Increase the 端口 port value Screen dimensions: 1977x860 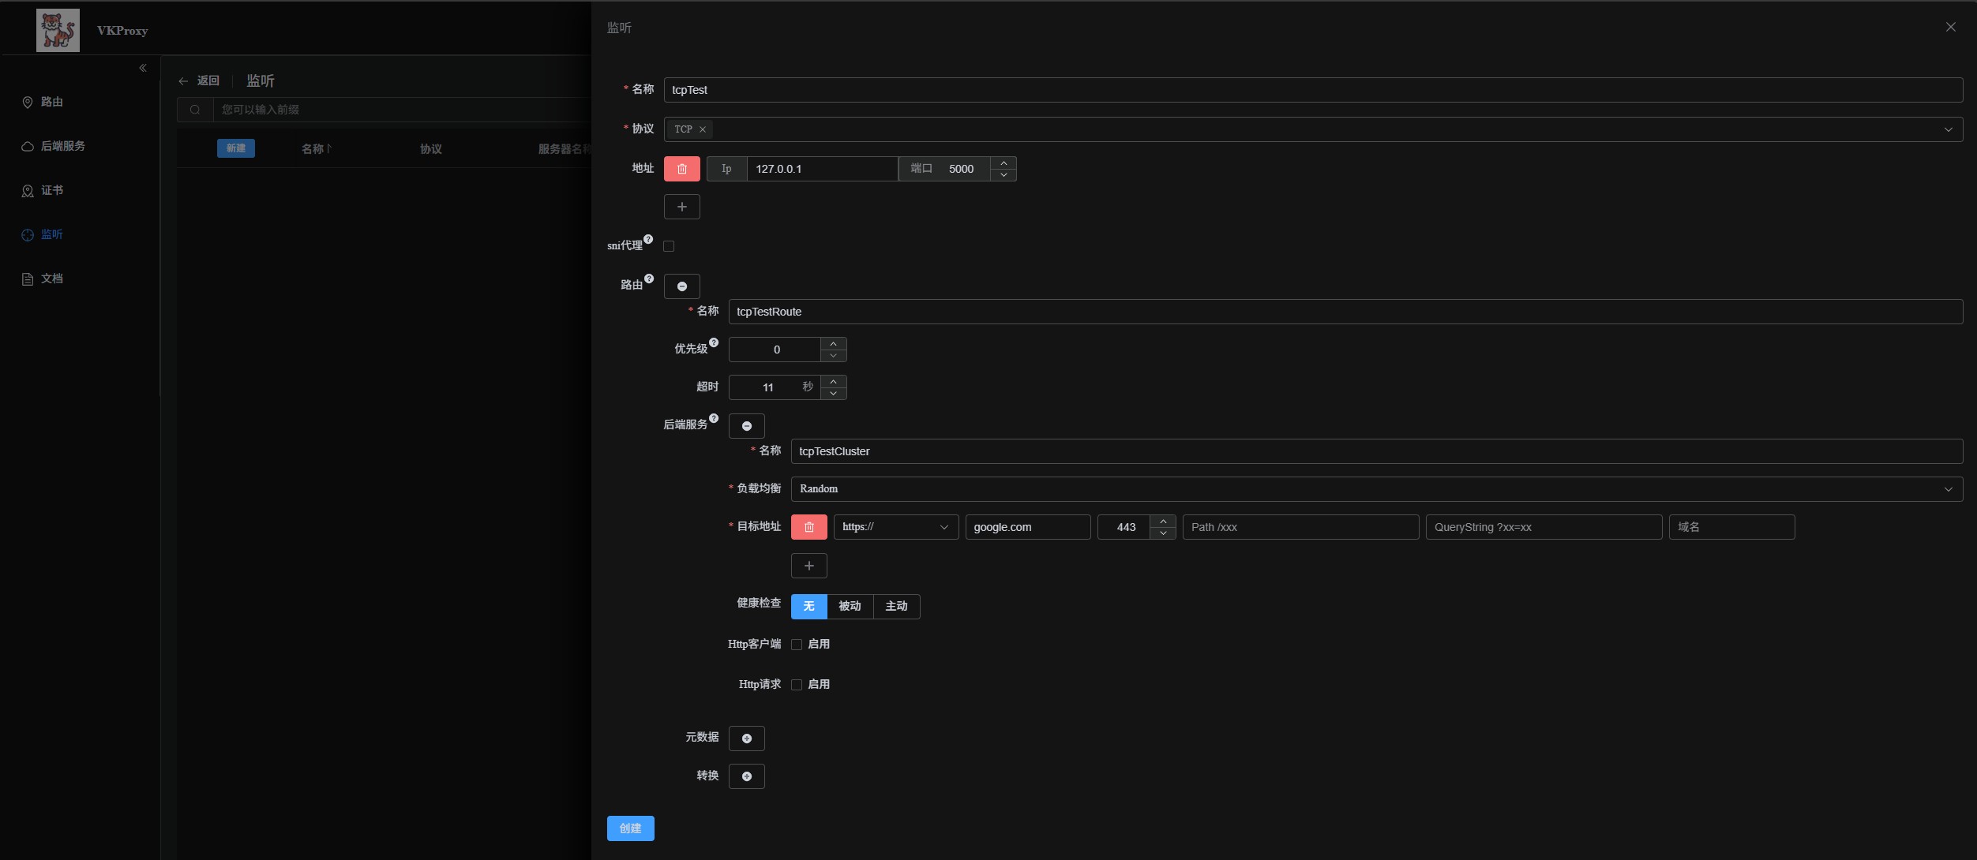[1004, 163]
